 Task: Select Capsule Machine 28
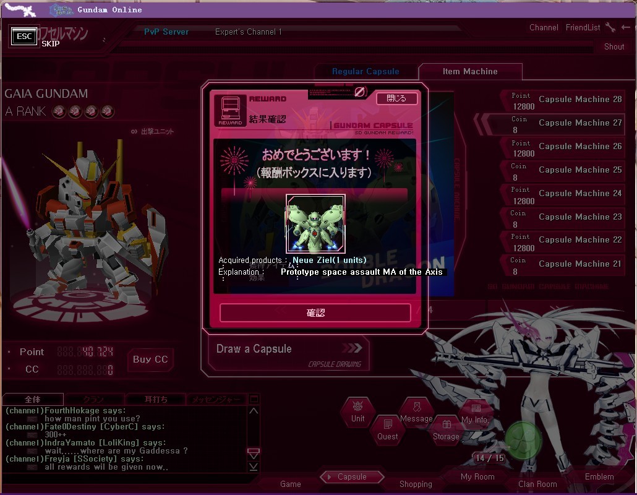click(563, 100)
